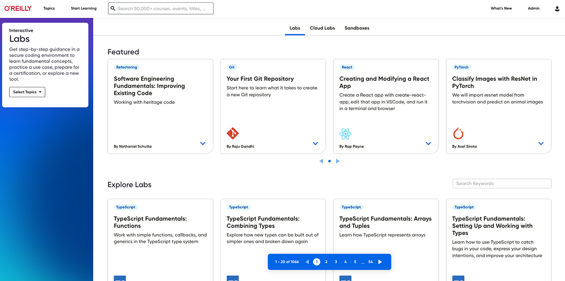Switch to the Cloud Labs tab
This screenshot has width=565, height=281.
tap(323, 28)
